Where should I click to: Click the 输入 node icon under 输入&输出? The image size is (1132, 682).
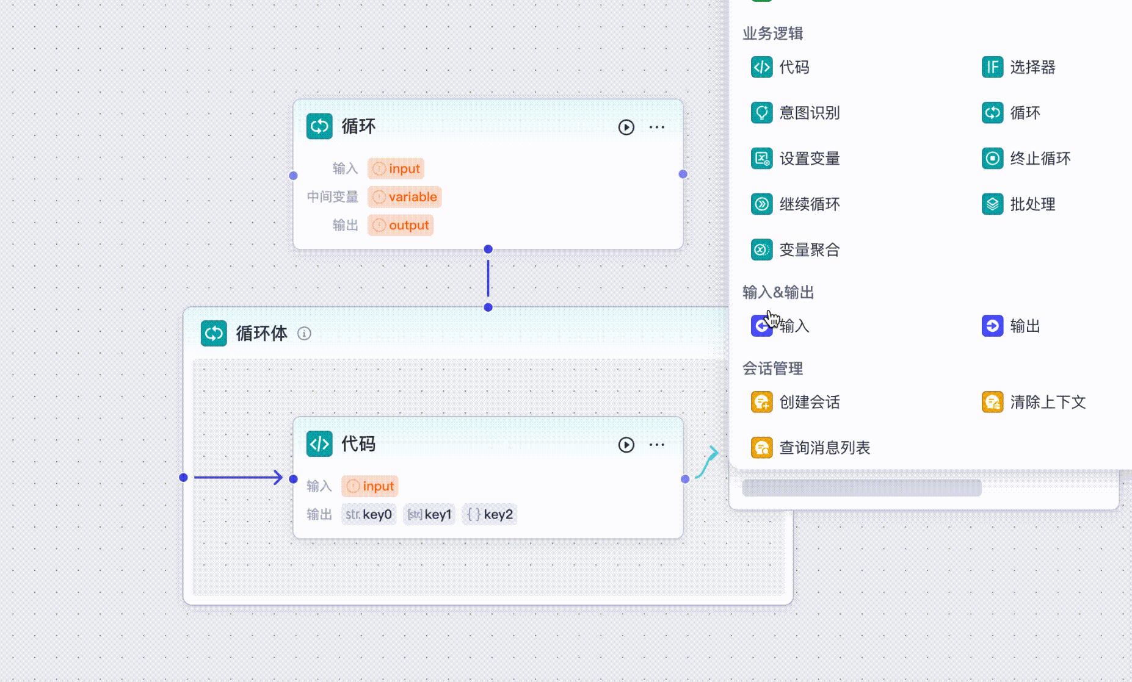761,326
